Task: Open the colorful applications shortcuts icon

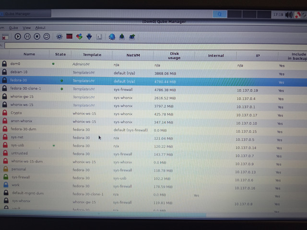Action: pyautogui.click(x=79, y=36)
